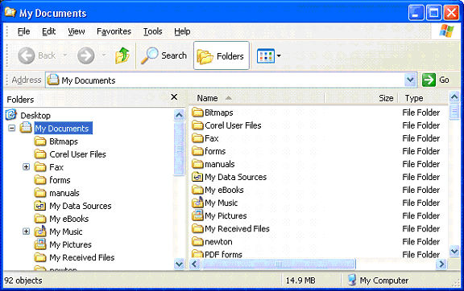The width and height of the screenshot is (464, 291).
Task: Click My Data Sources icon in tree
Action: point(40,206)
